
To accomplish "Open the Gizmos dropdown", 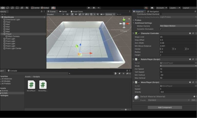I will [x=110, y=14].
